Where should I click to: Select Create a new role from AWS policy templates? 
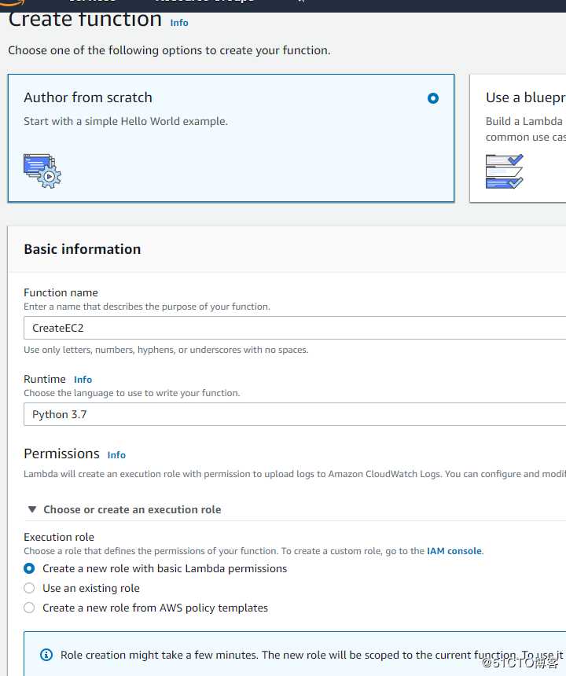[29, 608]
